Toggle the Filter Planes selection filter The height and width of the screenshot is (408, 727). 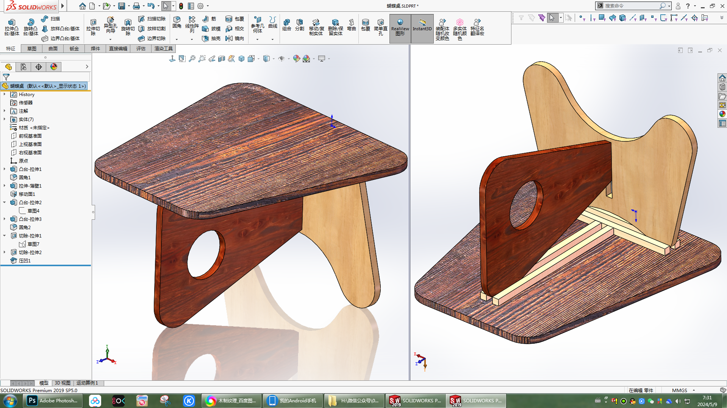(643, 18)
